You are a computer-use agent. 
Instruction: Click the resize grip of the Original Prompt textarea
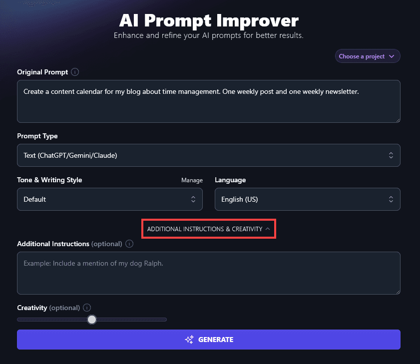tap(398, 120)
